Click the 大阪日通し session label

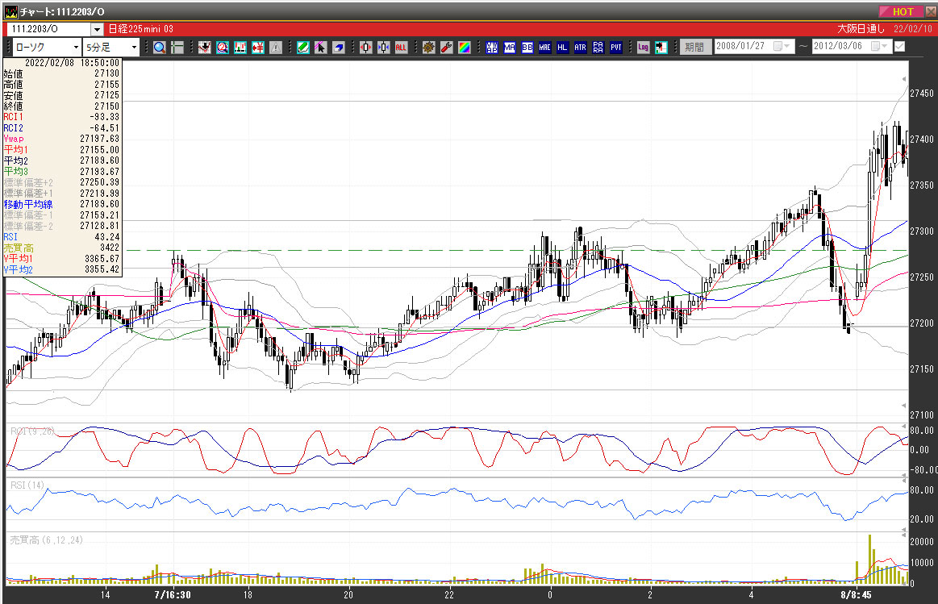[861, 29]
